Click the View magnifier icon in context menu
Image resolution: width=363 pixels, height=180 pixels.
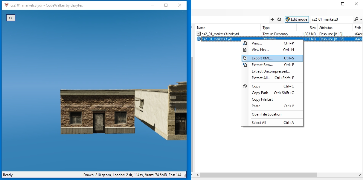tap(245, 43)
